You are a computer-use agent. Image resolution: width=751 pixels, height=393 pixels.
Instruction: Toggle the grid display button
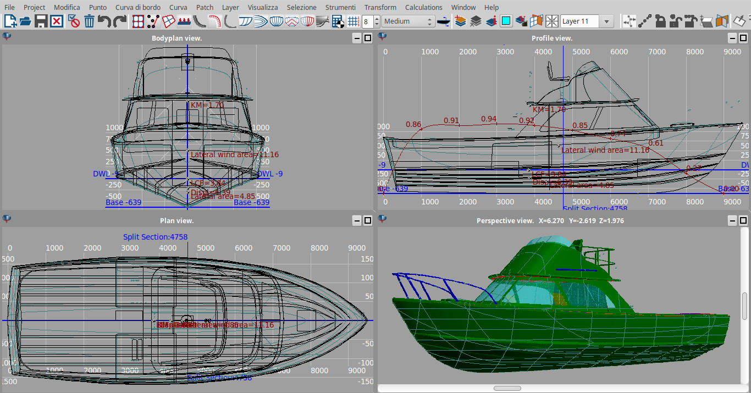click(354, 21)
